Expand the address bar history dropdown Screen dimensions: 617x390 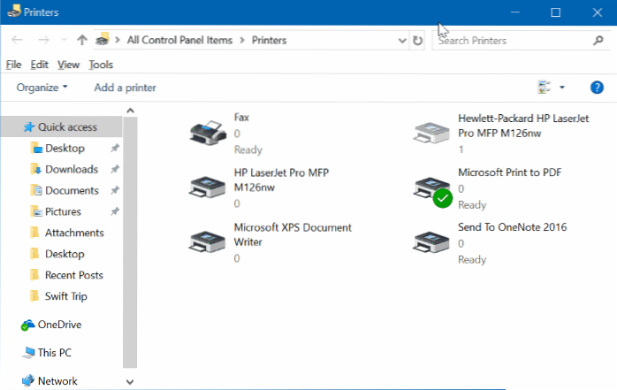click(400, 40)
